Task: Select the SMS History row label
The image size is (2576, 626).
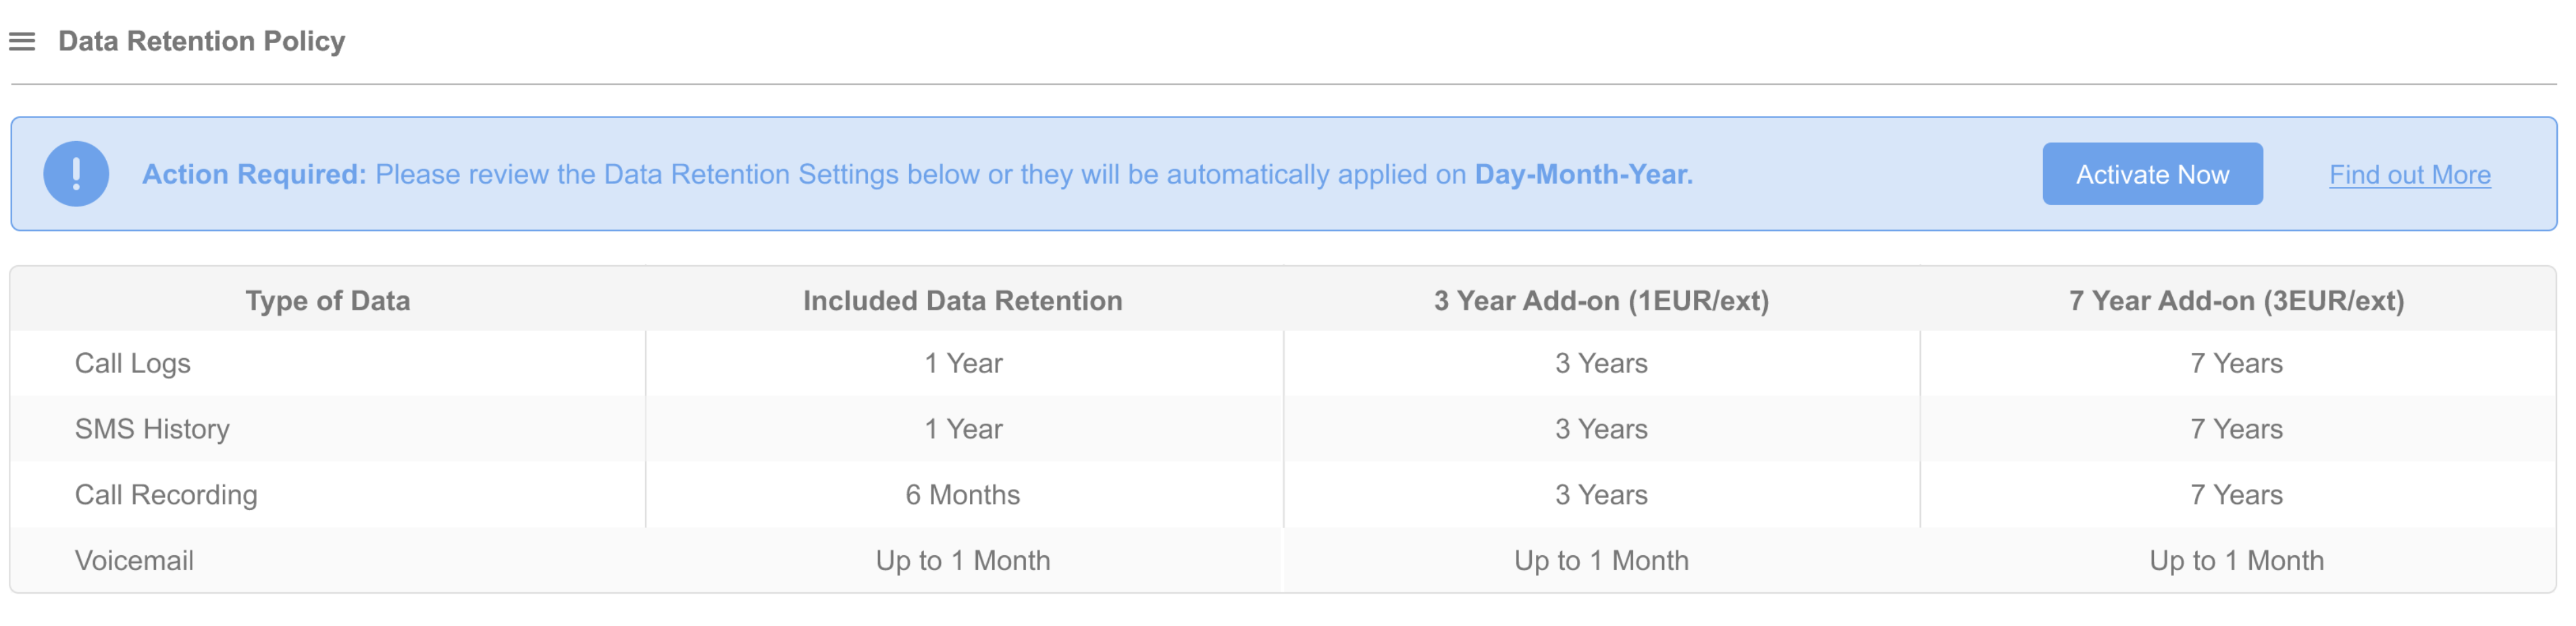Action: coord(152,429)
